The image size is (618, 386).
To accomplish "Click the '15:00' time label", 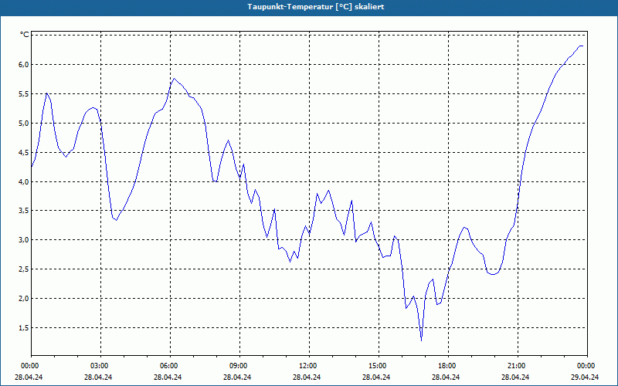I will coord(377,366).
